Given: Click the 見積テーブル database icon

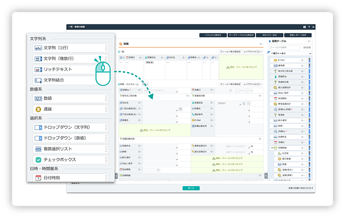Looking at the screenshot, I should pyautogui.click(x=270, y=41).
